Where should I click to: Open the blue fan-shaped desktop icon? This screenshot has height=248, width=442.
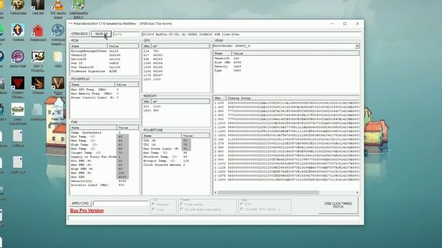pyautogui.click(x=58, y=30)
